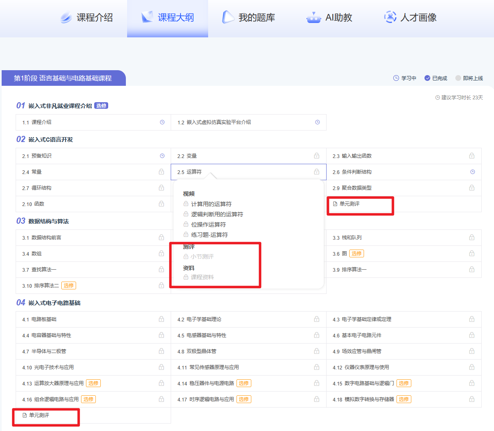
Task: Select the 第1阶段 语言基础与电路基础课程 stage tab
Action: [x=63, y=78]
